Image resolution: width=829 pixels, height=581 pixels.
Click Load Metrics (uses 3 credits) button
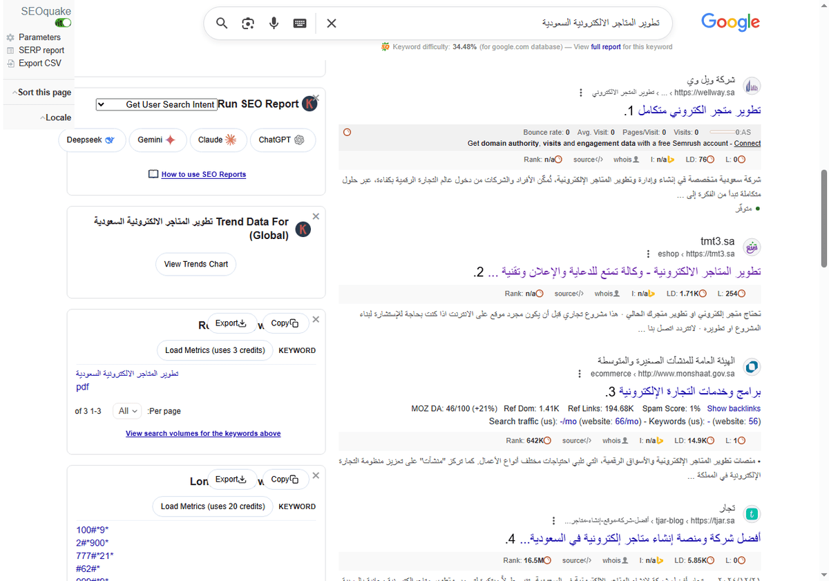(215, 350)
